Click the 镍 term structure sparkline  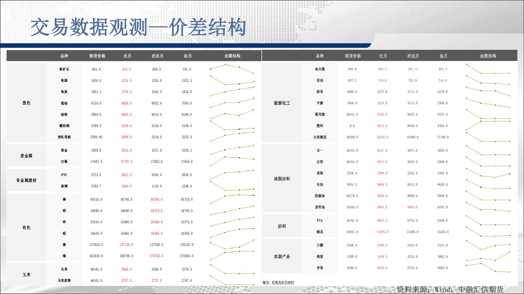[232, 244]
